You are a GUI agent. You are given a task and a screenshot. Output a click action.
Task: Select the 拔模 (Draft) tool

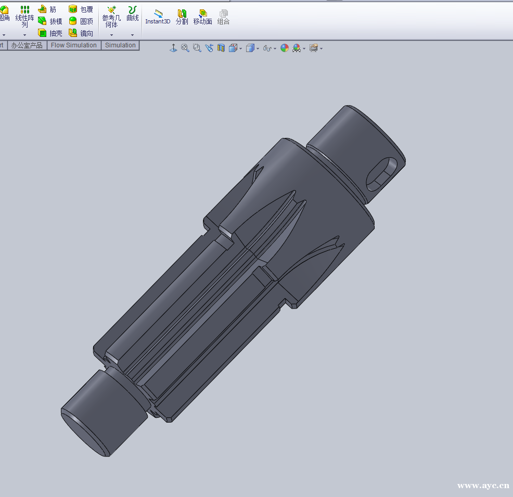pyautogui.click(x=50, y=21)
